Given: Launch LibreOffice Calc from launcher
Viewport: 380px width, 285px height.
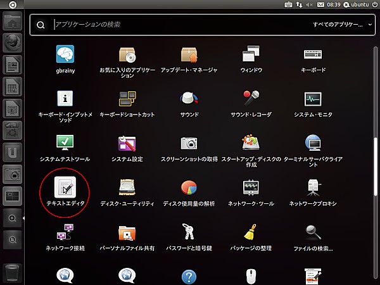Looking at the screenshot, I should 13,87.
